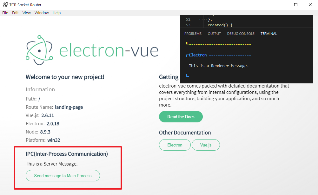This screenshot has height=195, width=318.
Task: Open the Window menu
Action: pyautogui.click(x=42, y=13)
